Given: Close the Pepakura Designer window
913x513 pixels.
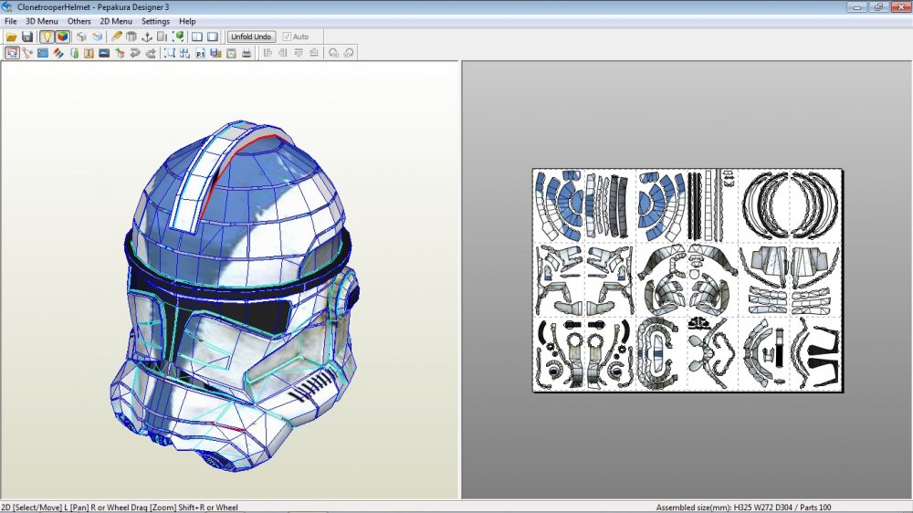Looking at the screenshot, I should pyautogui.click(x=900, y=7).
